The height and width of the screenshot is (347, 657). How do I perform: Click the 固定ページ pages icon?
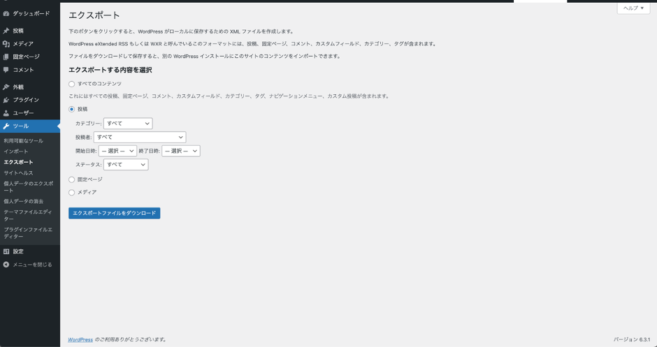[6, 57]
